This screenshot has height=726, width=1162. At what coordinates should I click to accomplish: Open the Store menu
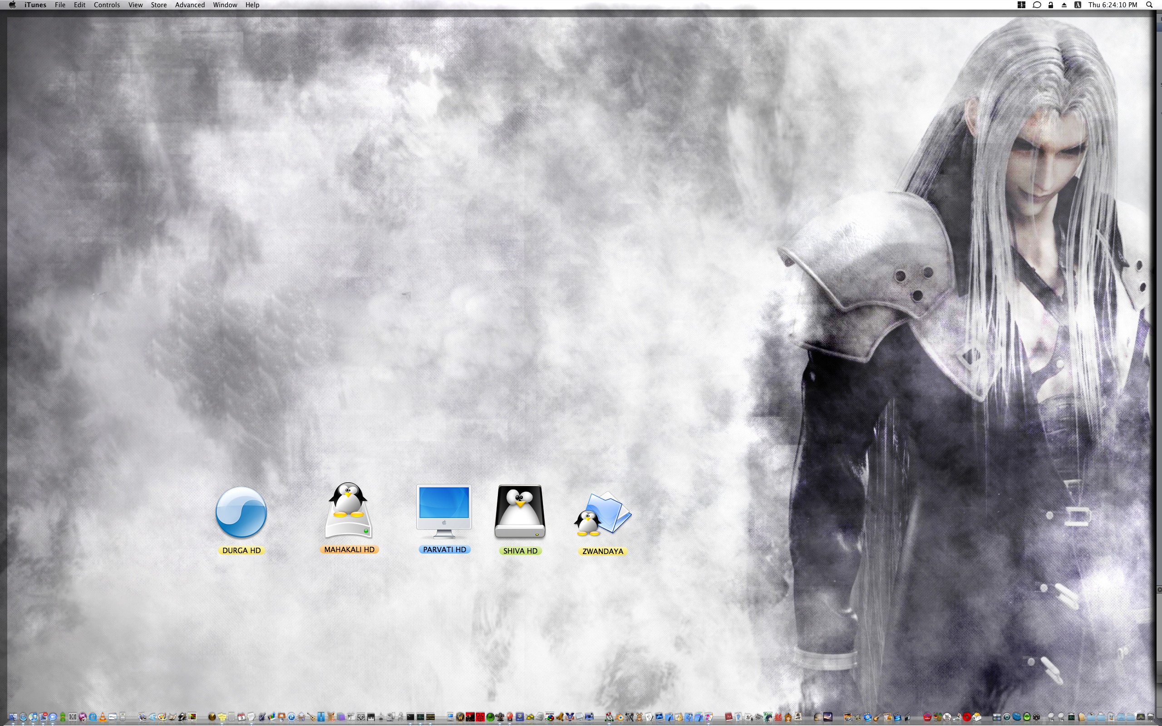pos(159,5)
